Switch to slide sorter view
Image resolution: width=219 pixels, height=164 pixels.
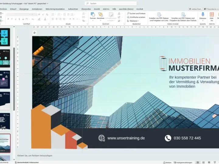tap(203, 162)
